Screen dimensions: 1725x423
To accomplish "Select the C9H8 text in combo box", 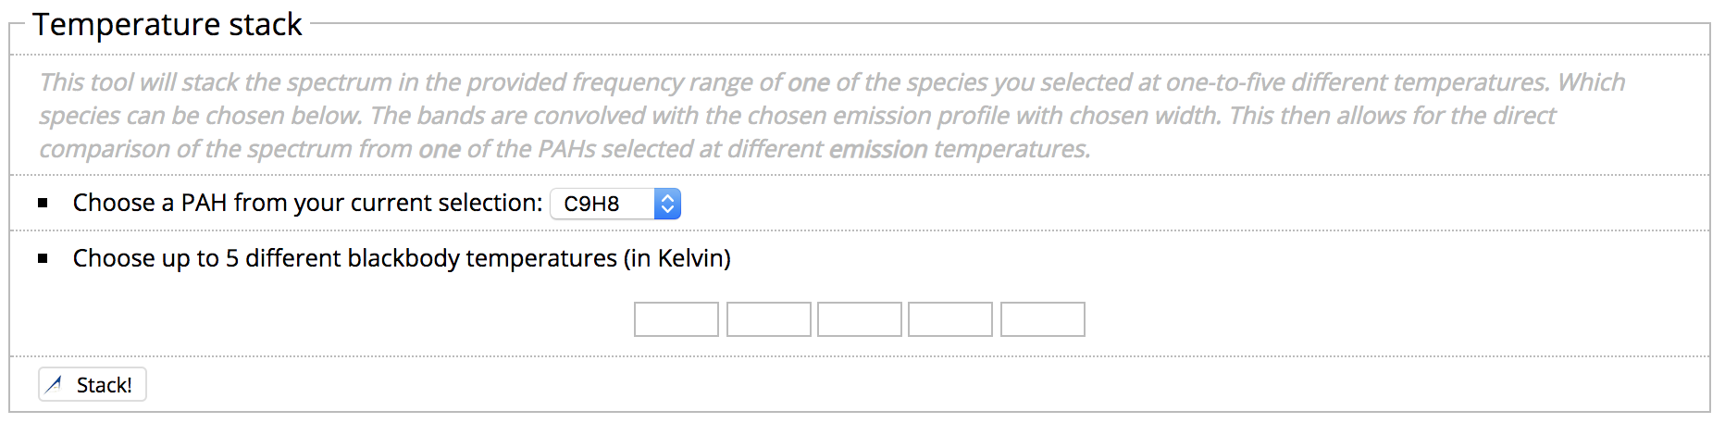I will 591,204.
